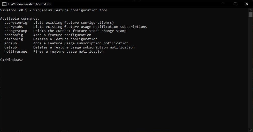
Task: Close the command prompt window
Action: point(247,4)
